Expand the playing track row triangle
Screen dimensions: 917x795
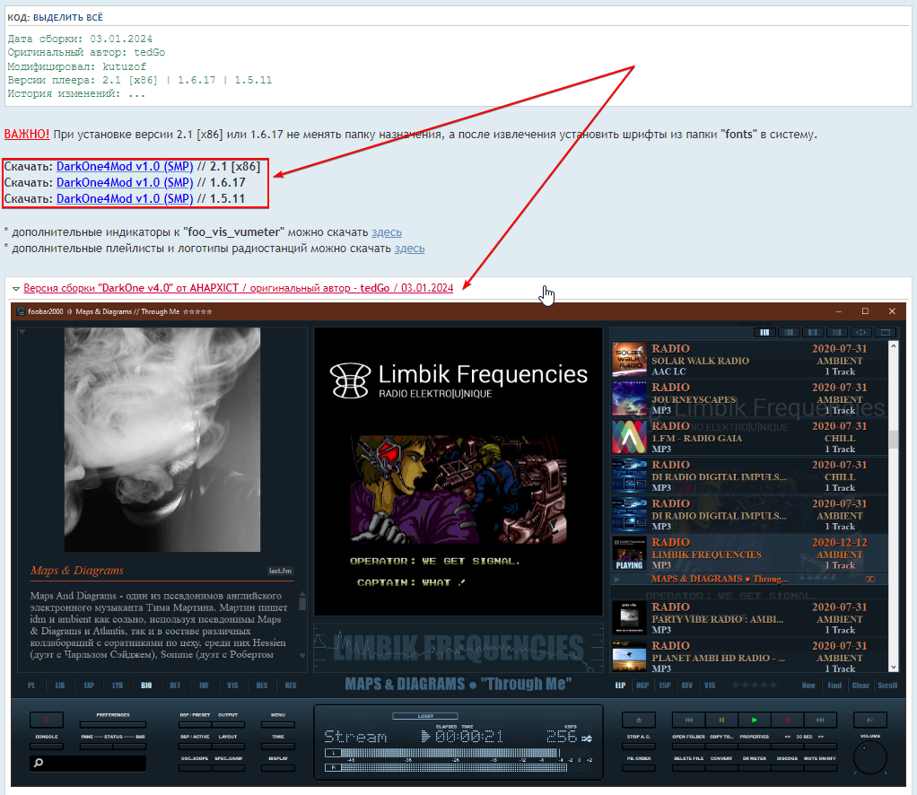coord(616,579)
